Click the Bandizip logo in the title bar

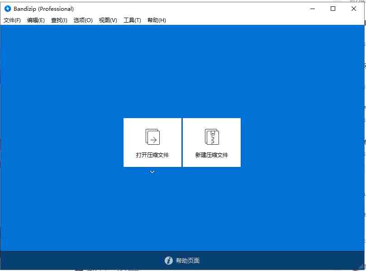tap(7, 8)
